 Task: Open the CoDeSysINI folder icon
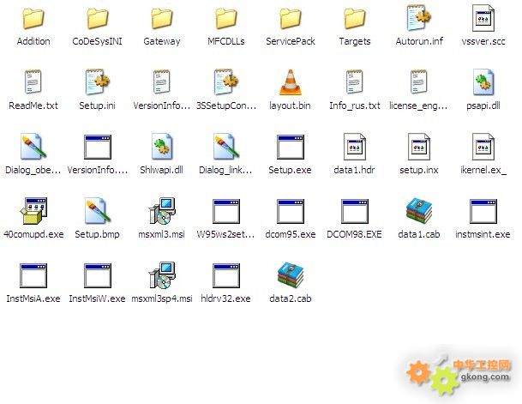click(x=98, y=18)
